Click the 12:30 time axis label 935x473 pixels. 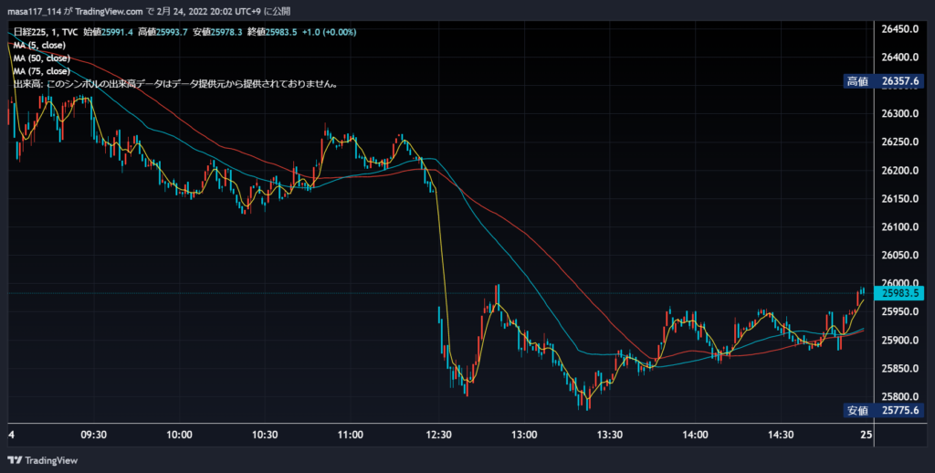coord(439,435)
